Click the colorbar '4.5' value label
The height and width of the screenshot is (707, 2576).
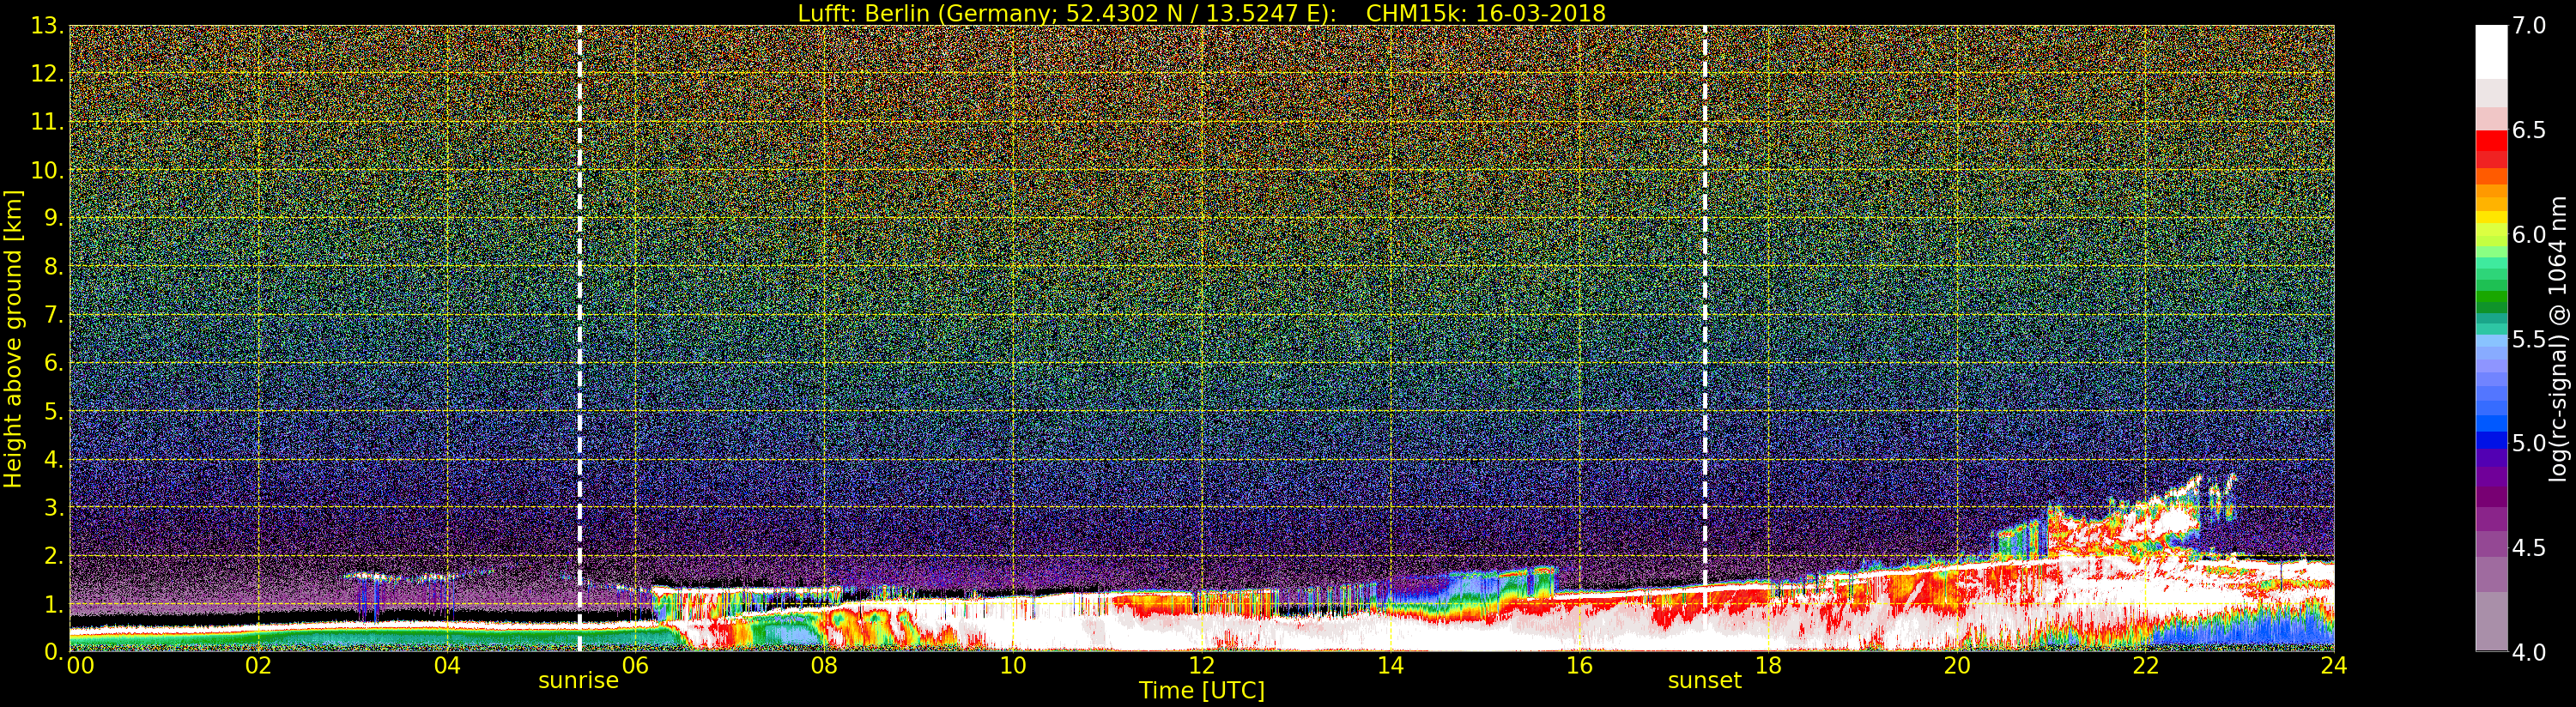pyautogui.click(x=2529, y=547)
